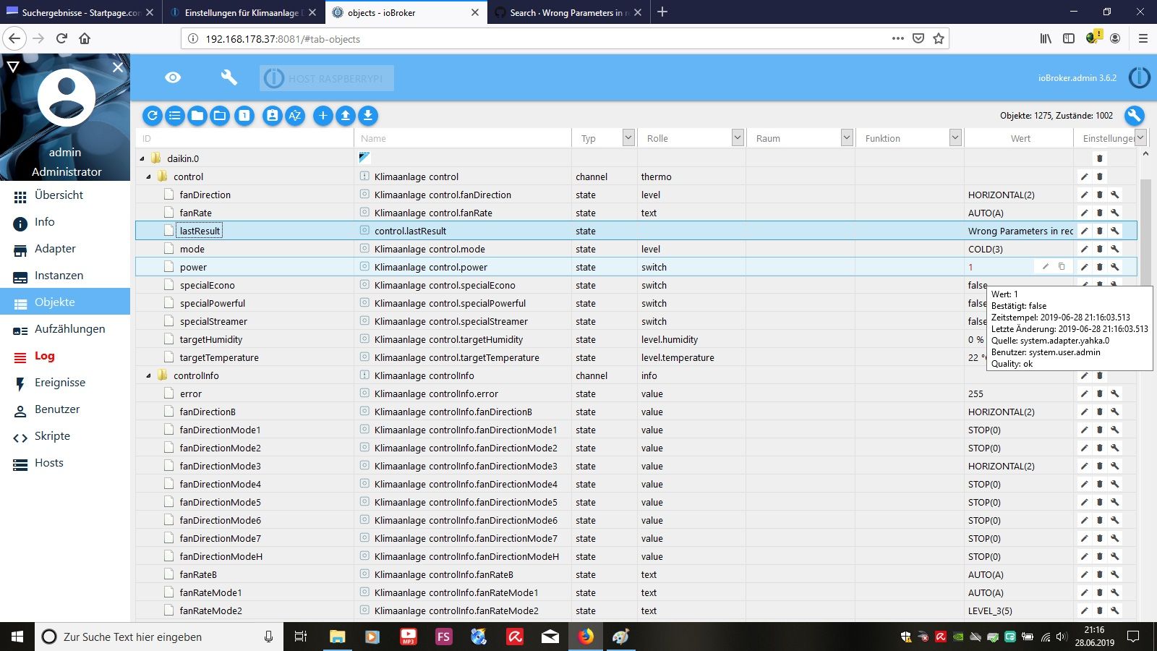Filter by Name input field
1157x651 pixels.
pyautogui.click(x=463, y=138)
